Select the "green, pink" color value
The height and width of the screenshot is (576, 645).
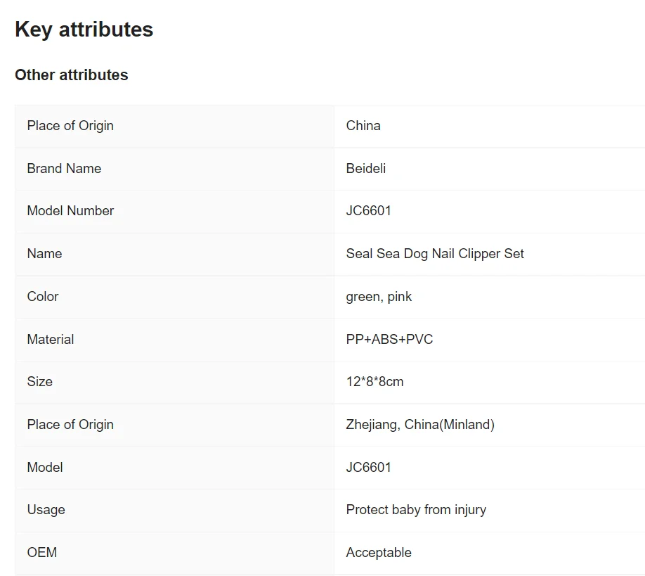(x=379, y=297)
